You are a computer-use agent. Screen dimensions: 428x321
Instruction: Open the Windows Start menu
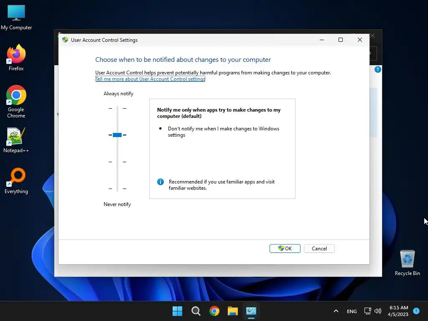point(177,311)
